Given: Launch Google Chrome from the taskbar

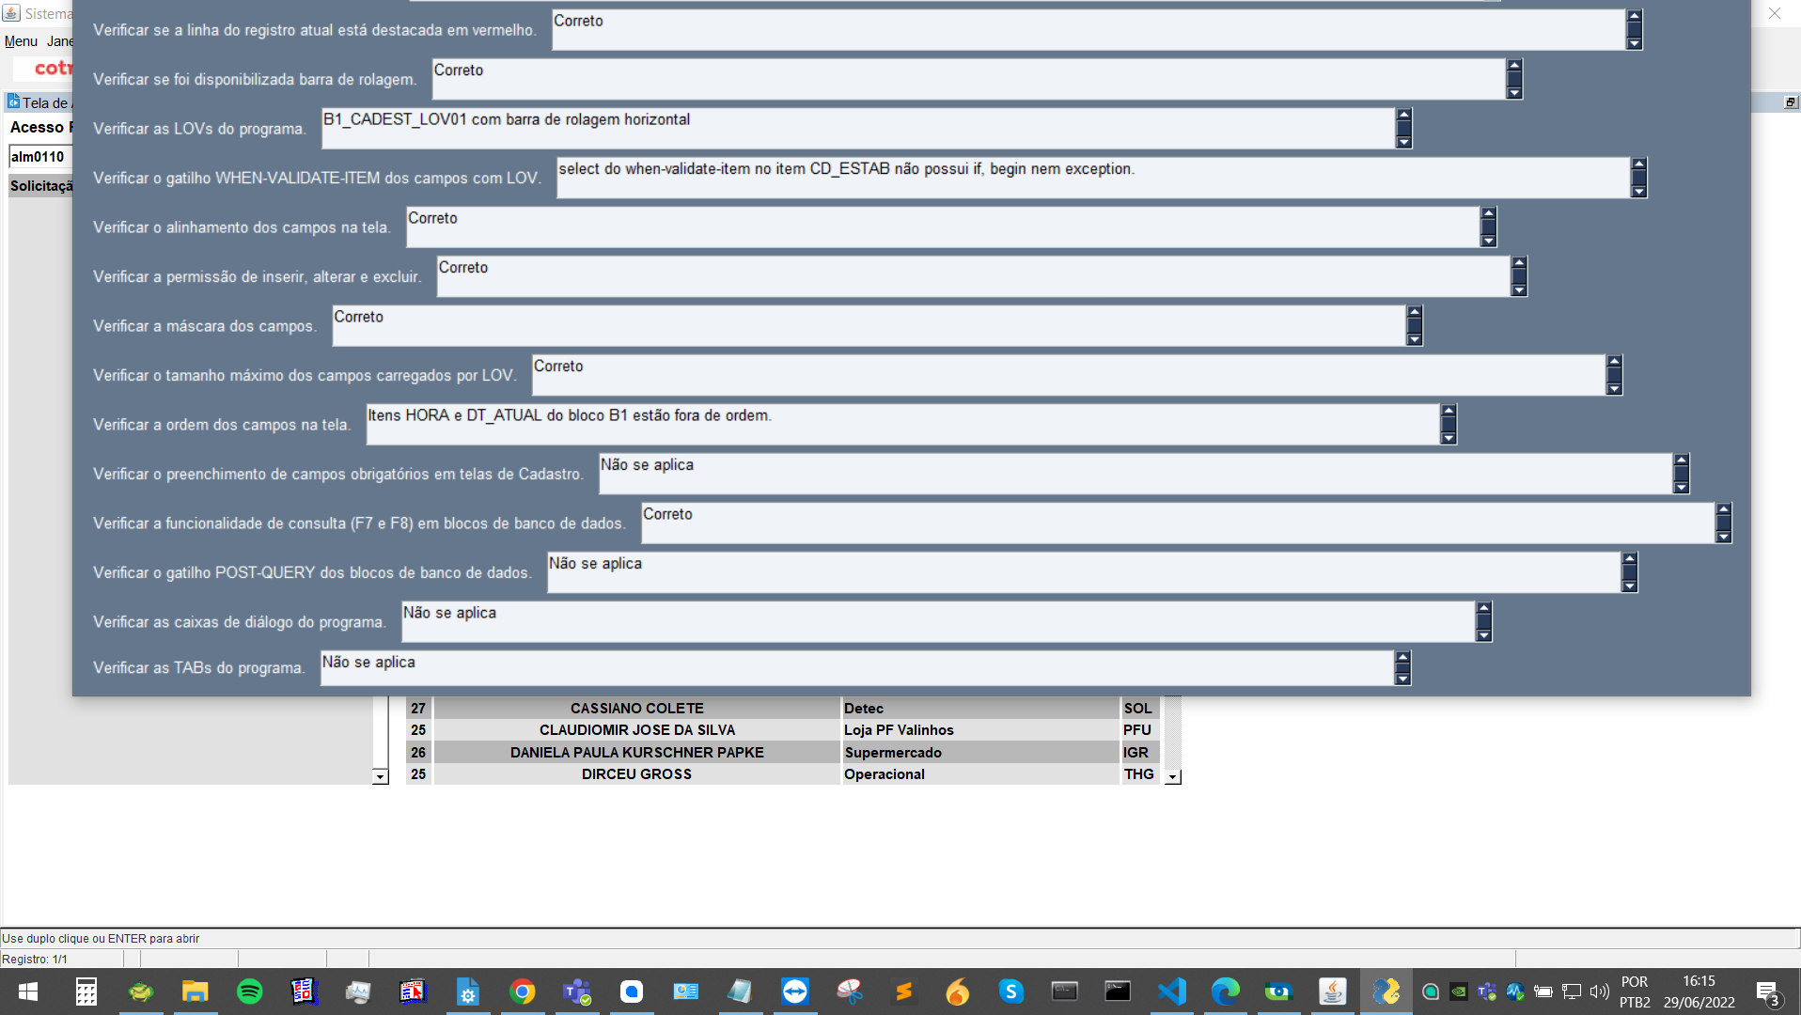Looking at the screenshot, I should pyautogui.click(x=523, y=992).
